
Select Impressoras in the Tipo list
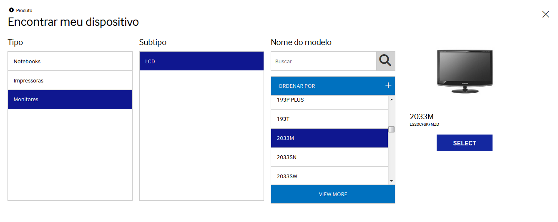click(70, 80)
